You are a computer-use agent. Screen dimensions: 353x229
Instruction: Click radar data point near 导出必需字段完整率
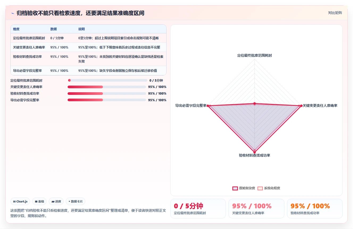(208, 106)
